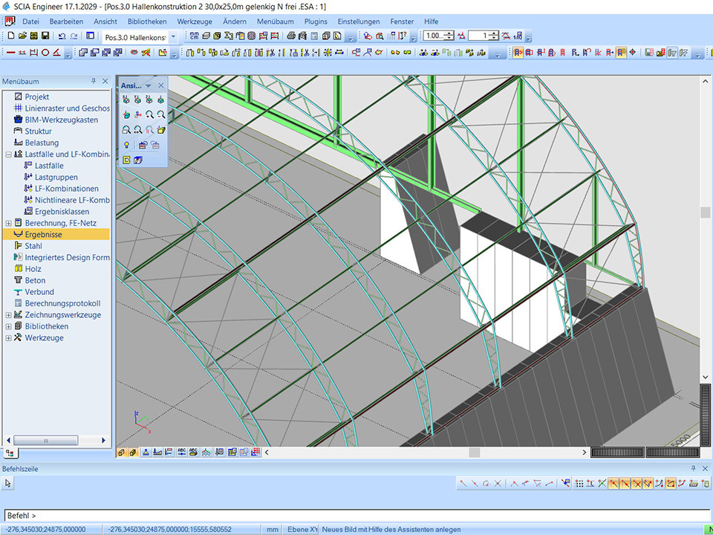Toggle the highlighted first selection filter button

point(518,53)
